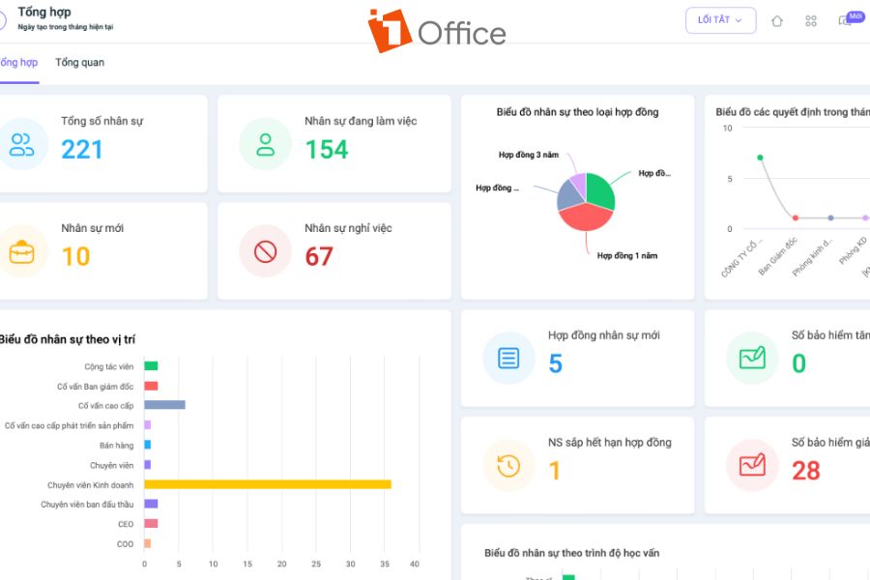Select the Tổng hợp tab

pos(17,62)
